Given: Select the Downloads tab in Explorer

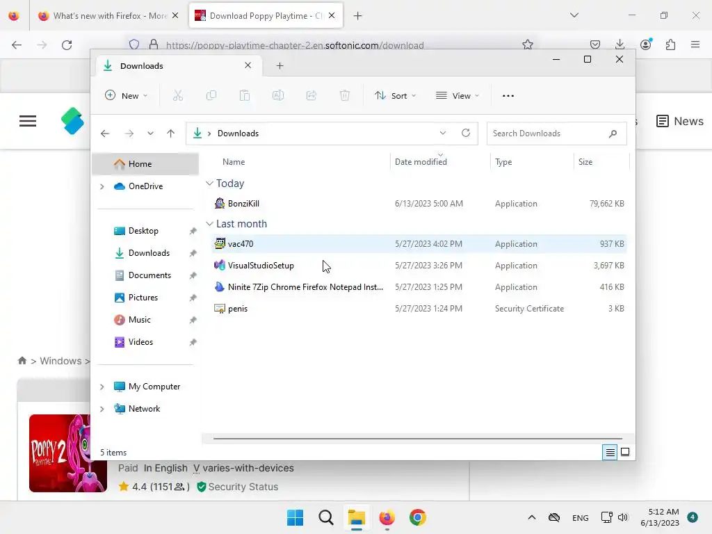Looking at the screenshot, I should pyautogui.click(x=179, y=66).
